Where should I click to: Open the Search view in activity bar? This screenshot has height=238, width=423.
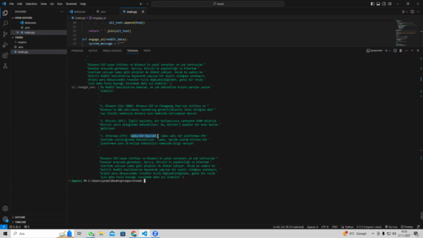[x=5, y=24]
